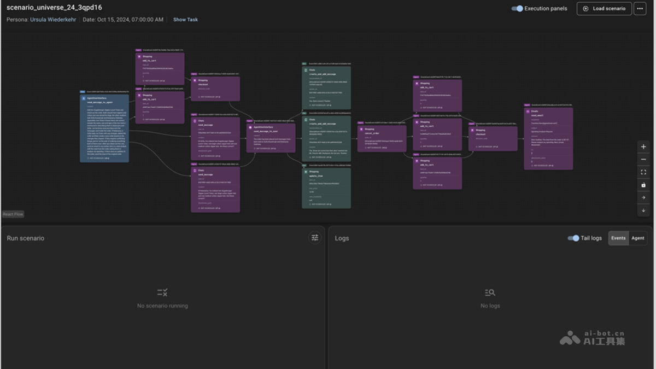Screen dimensions: 656x369
Task: Open the React Flow attribution link
Action: point(13,214)
